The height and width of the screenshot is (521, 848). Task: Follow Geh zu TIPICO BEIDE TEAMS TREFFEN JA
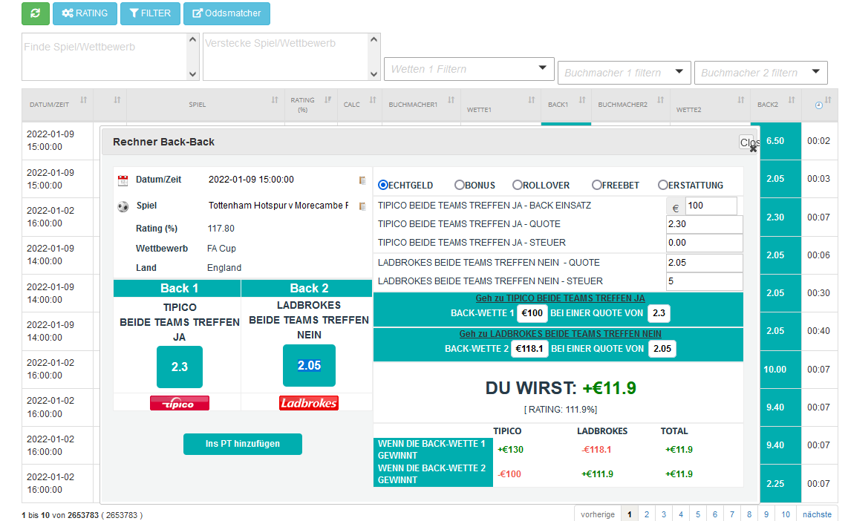click(560, 298)
